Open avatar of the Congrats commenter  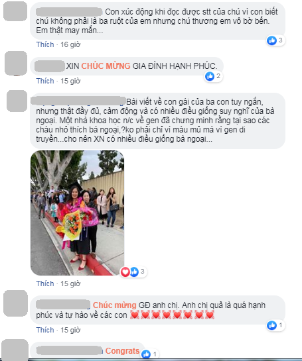tap(15, 350)
